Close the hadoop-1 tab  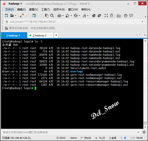coord(24,35)
